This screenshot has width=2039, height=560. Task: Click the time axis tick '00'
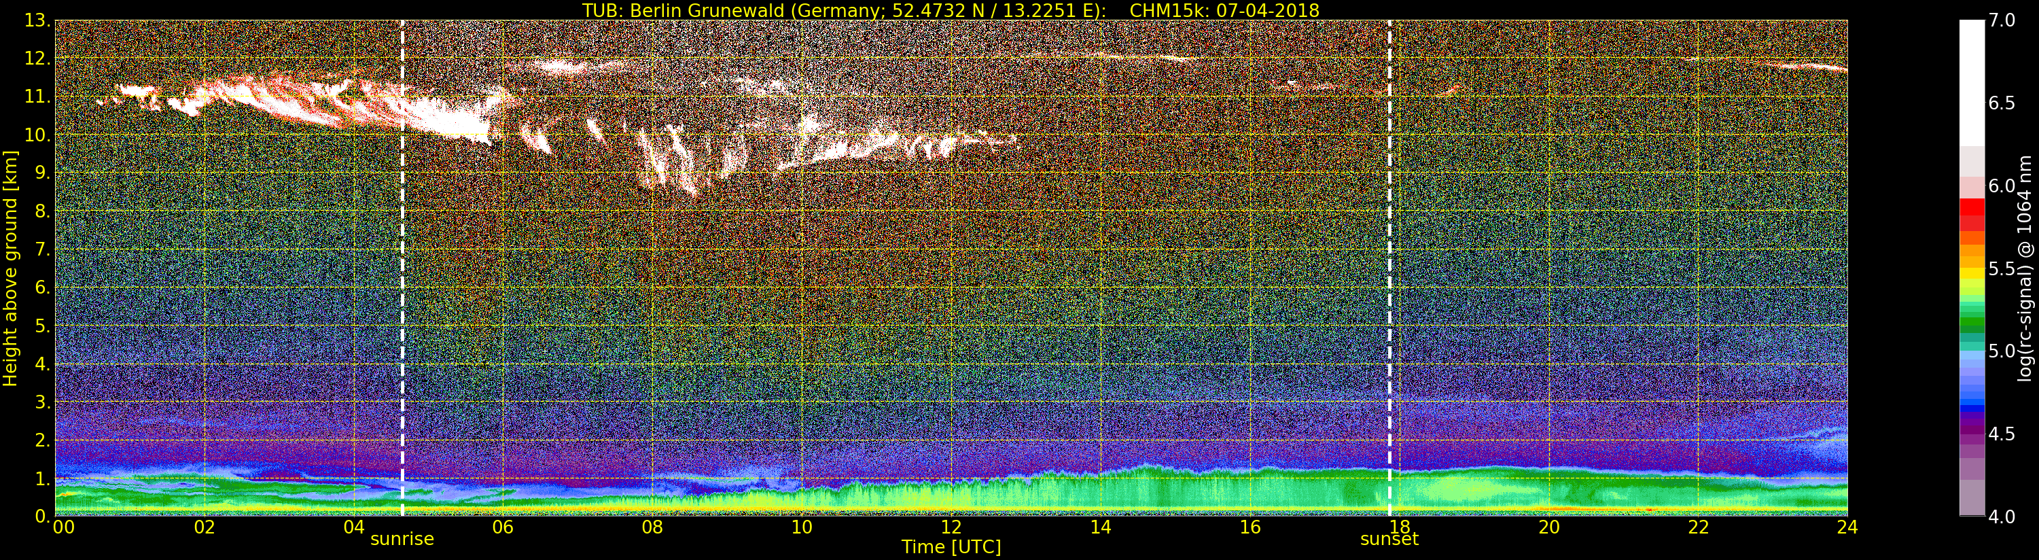click(63, 527)
